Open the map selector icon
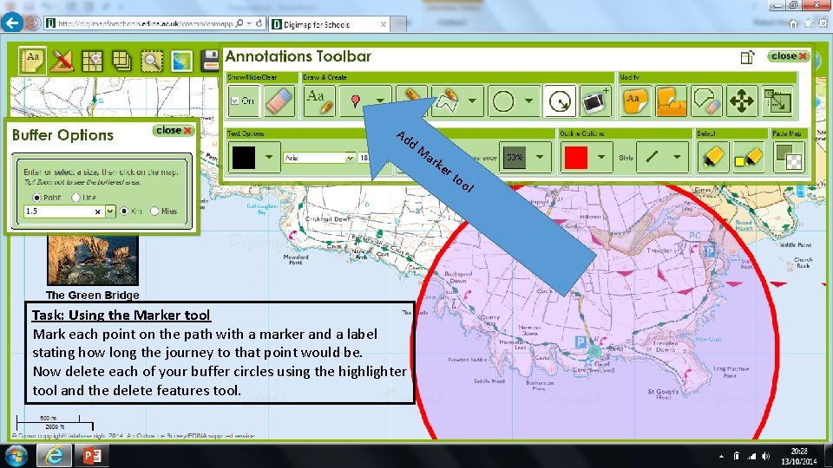The image size is (833, 468). coord(181,62)
